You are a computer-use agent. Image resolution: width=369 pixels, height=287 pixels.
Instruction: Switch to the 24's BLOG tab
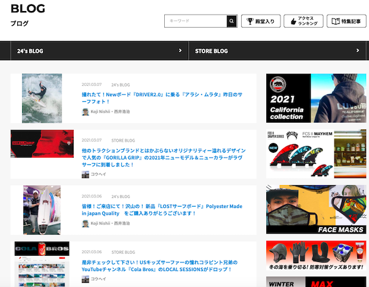[x=99, y=51]
